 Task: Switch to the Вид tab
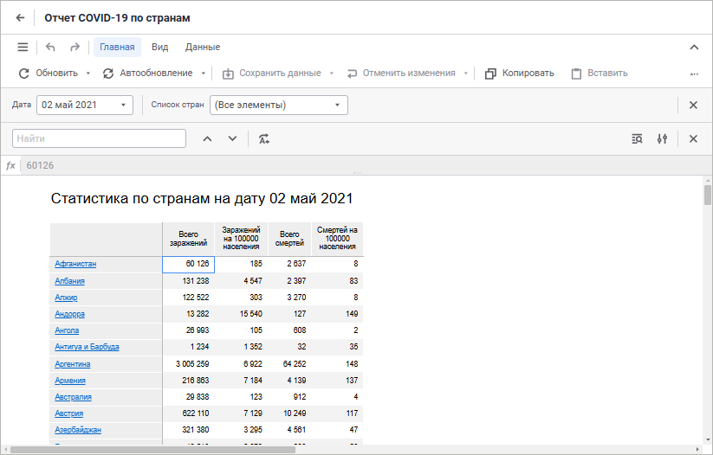[x=159, y=47]
